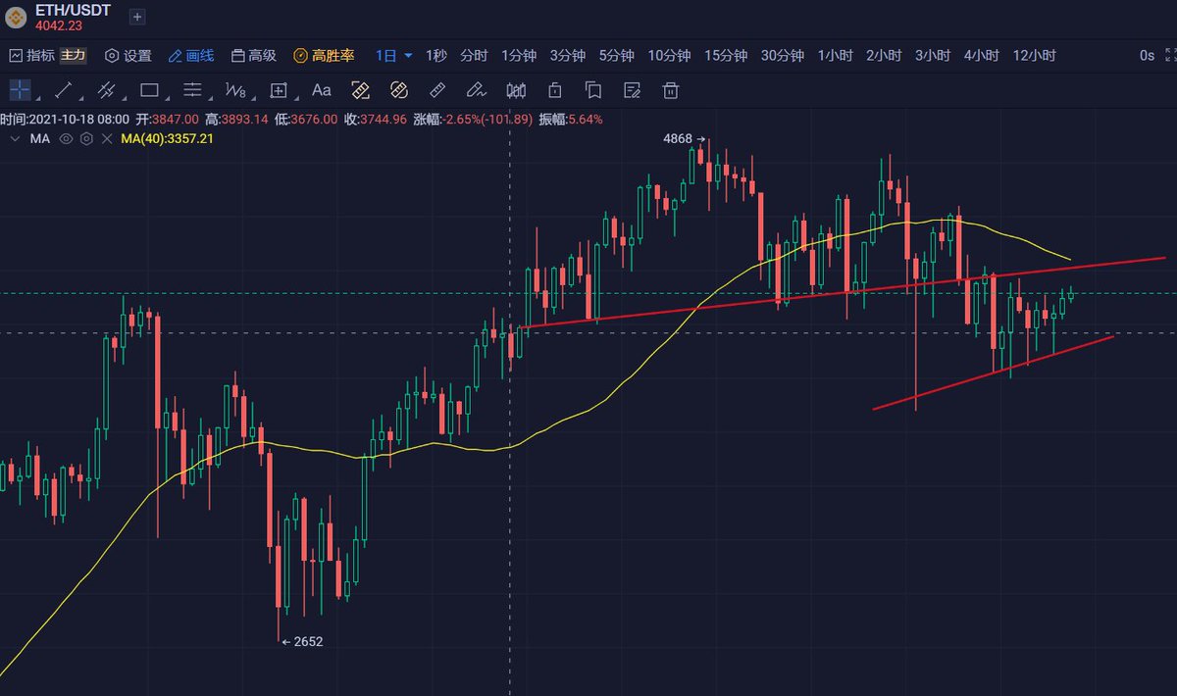The image size is (1177, 696).
Task: Select the Aa text annotation tool
Action: [321, 90]
